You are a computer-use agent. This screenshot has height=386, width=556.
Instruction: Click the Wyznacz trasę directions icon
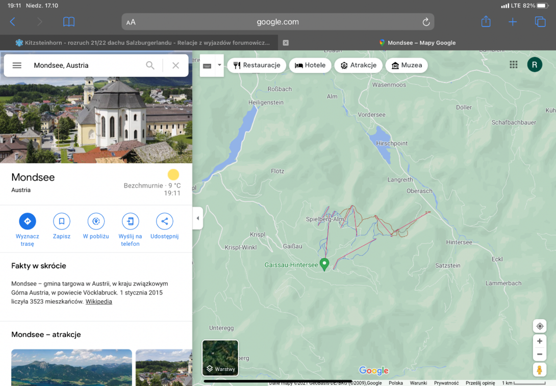click(x=28, y=221)
